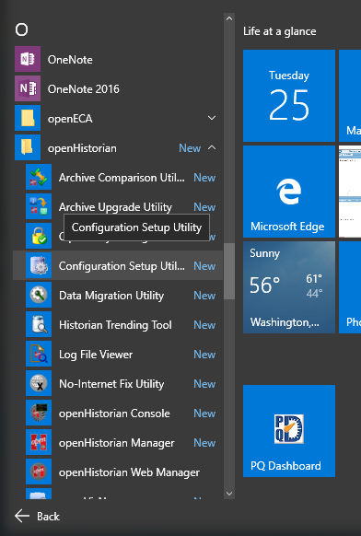Open openHistorian Console icon
The image size is (361, 536).
pos(39,413)
